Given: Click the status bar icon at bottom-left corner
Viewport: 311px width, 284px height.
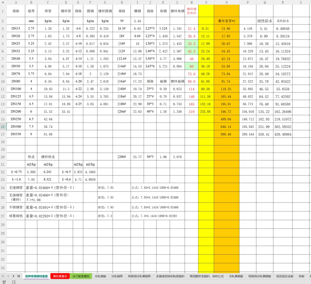Looking at the screenshot, I should click(x=4, y=282).
